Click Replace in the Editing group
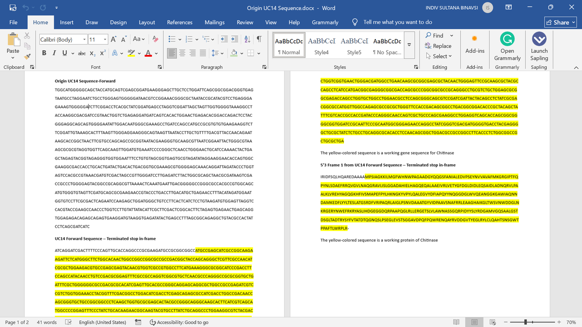This screenshot has height=327, width=582. coord(437,46)
